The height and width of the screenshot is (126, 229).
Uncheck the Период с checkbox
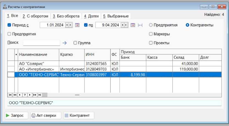(9, 25)
